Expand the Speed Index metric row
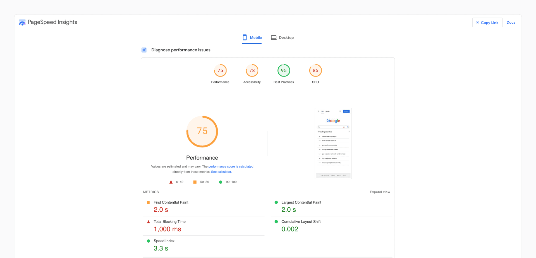536x258 pixels. [204, 245]
